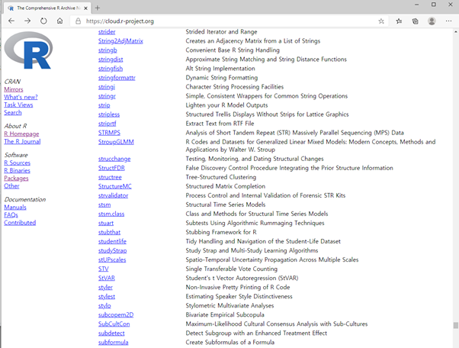Open the stUPscales package link
459x348 pixels.
click(x=112, y=259)
